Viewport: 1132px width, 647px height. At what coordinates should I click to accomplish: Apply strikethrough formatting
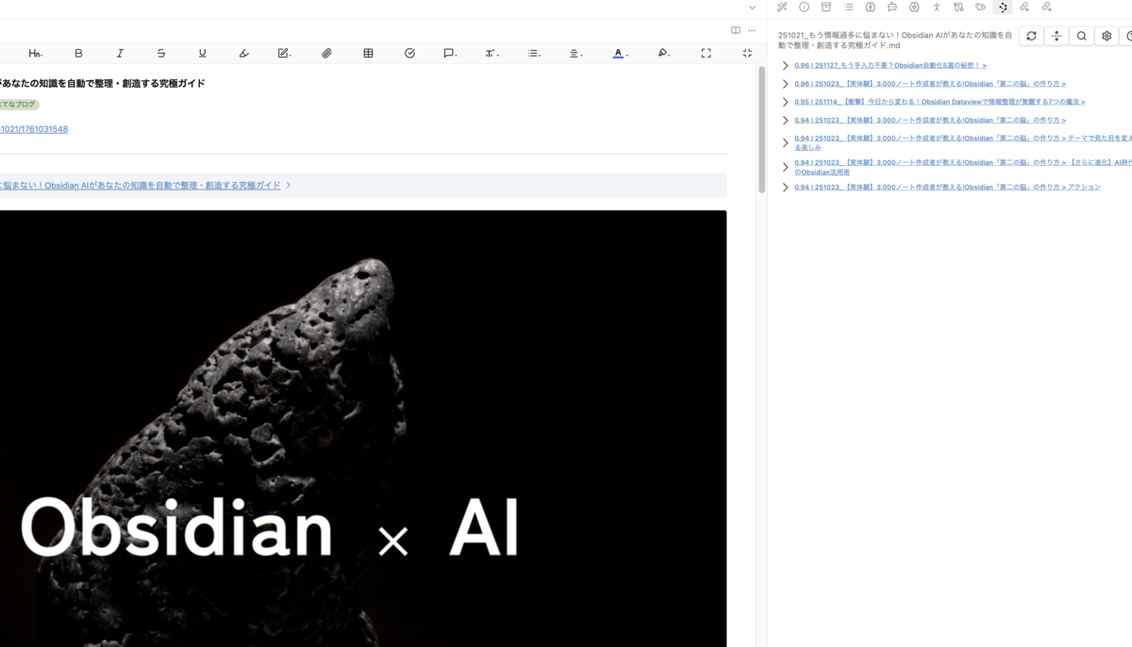pos(161,54)
